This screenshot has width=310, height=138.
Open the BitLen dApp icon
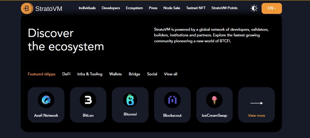(88, 100)
